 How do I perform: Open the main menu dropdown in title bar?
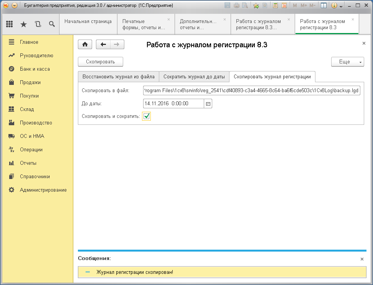(x=15, y=5)
